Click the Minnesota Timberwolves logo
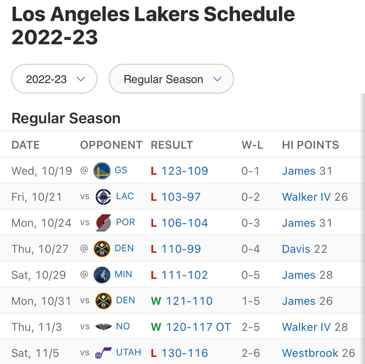Image resolution: width=365 pixels, height=364 pixels. (x=102, y=275)
